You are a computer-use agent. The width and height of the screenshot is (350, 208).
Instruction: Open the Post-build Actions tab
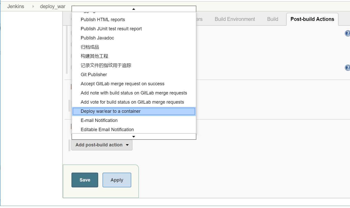(x=312, y=19)
